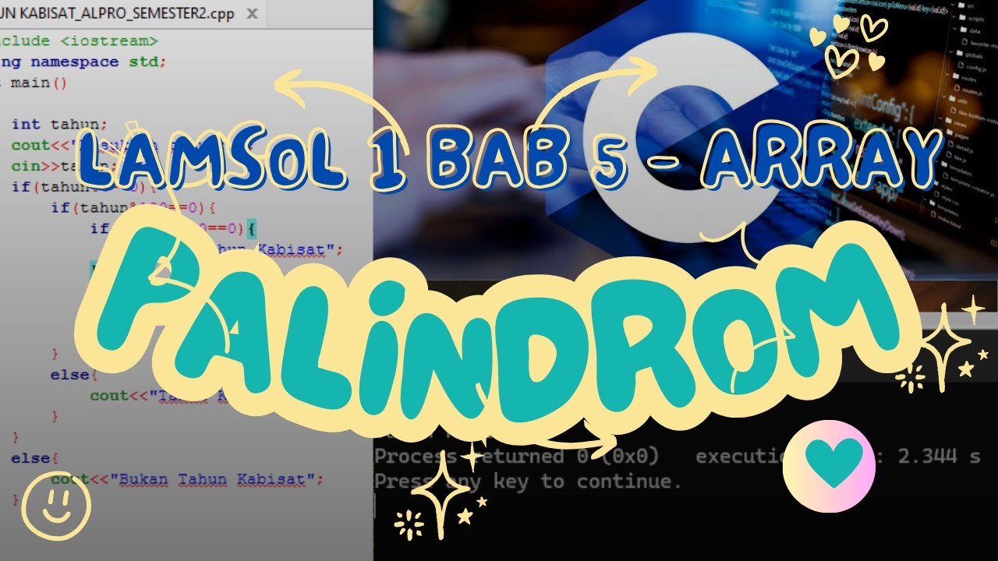Image resolution: width=998 pixels, height=561 pixels.
Task: Click the "if(tahun%100==0){" code line
Action: pyautogui.click(x=133, y=207)
